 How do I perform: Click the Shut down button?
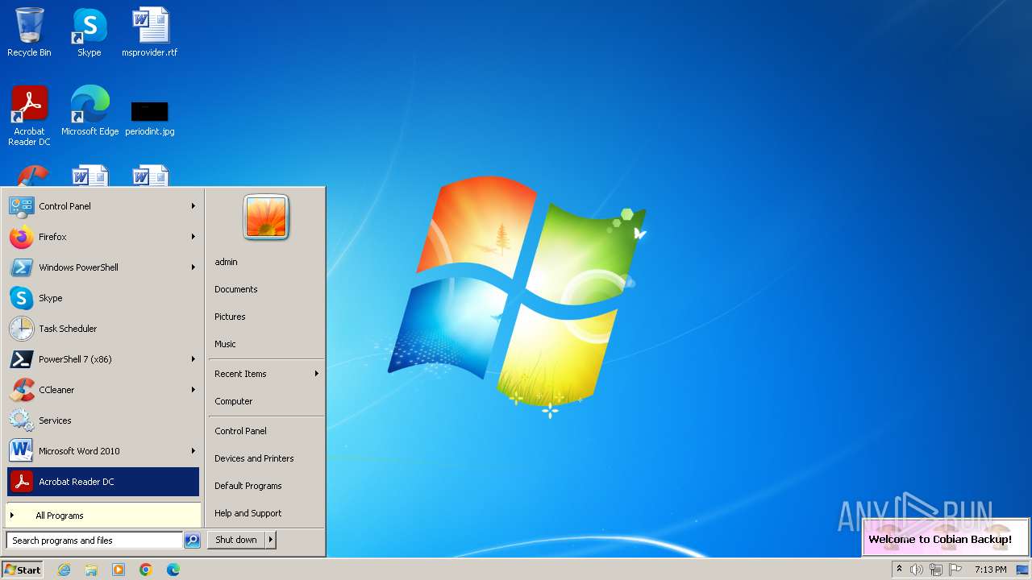pyautogui.click(x=236, y=541)
